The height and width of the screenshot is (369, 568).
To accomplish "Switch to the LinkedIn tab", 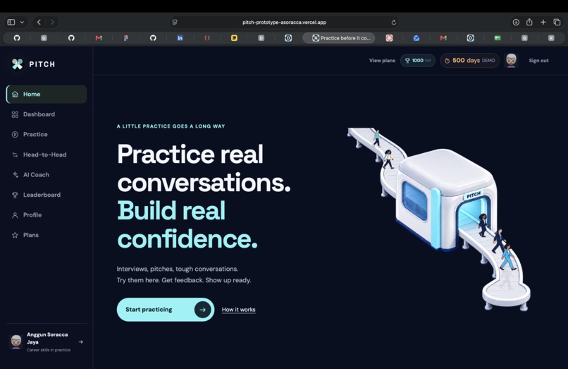I will click(x=180, y=37).
